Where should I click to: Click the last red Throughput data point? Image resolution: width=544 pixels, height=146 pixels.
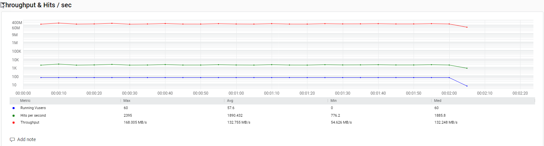[467, 27]
